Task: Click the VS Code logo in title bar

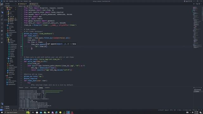Action: (x=1, y=1)
